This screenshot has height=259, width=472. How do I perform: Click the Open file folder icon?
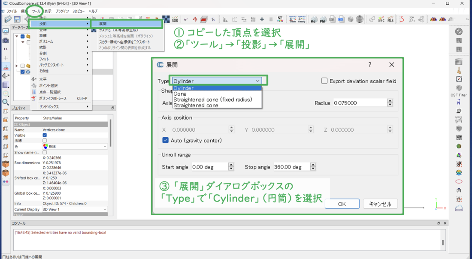click(8, 19)
